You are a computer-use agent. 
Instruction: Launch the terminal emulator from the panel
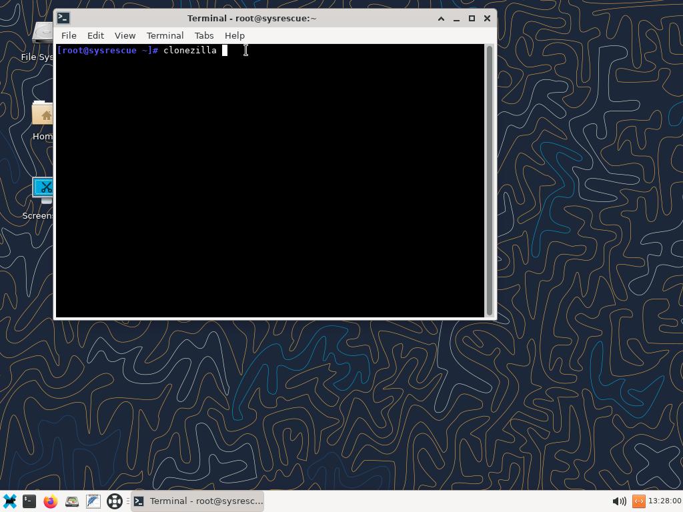(x=29, y=501)
